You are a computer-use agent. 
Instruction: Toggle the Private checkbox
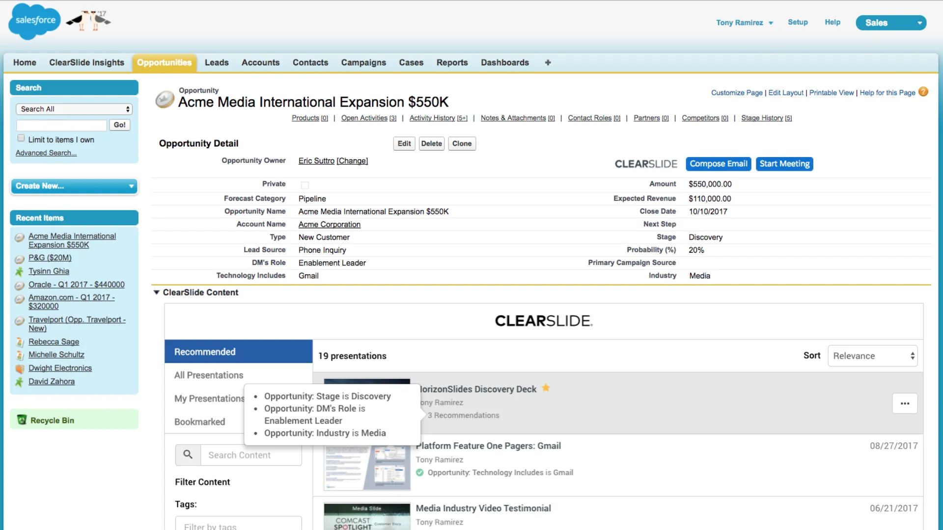coord(305,185)
